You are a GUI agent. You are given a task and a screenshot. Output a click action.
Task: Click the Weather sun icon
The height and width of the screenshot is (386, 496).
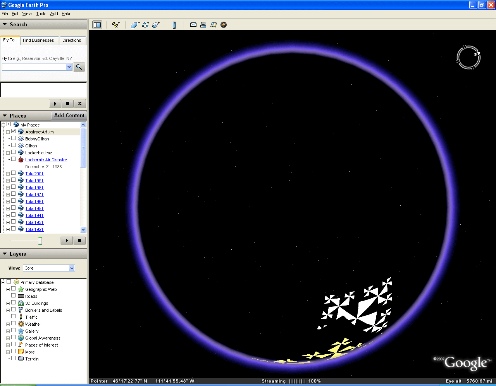tap(21, 324)
